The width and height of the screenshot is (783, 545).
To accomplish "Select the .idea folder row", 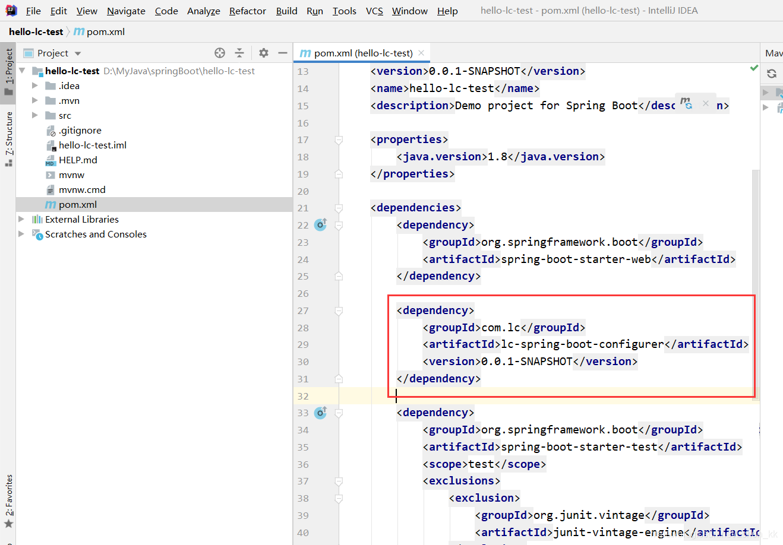I will 154,85.
